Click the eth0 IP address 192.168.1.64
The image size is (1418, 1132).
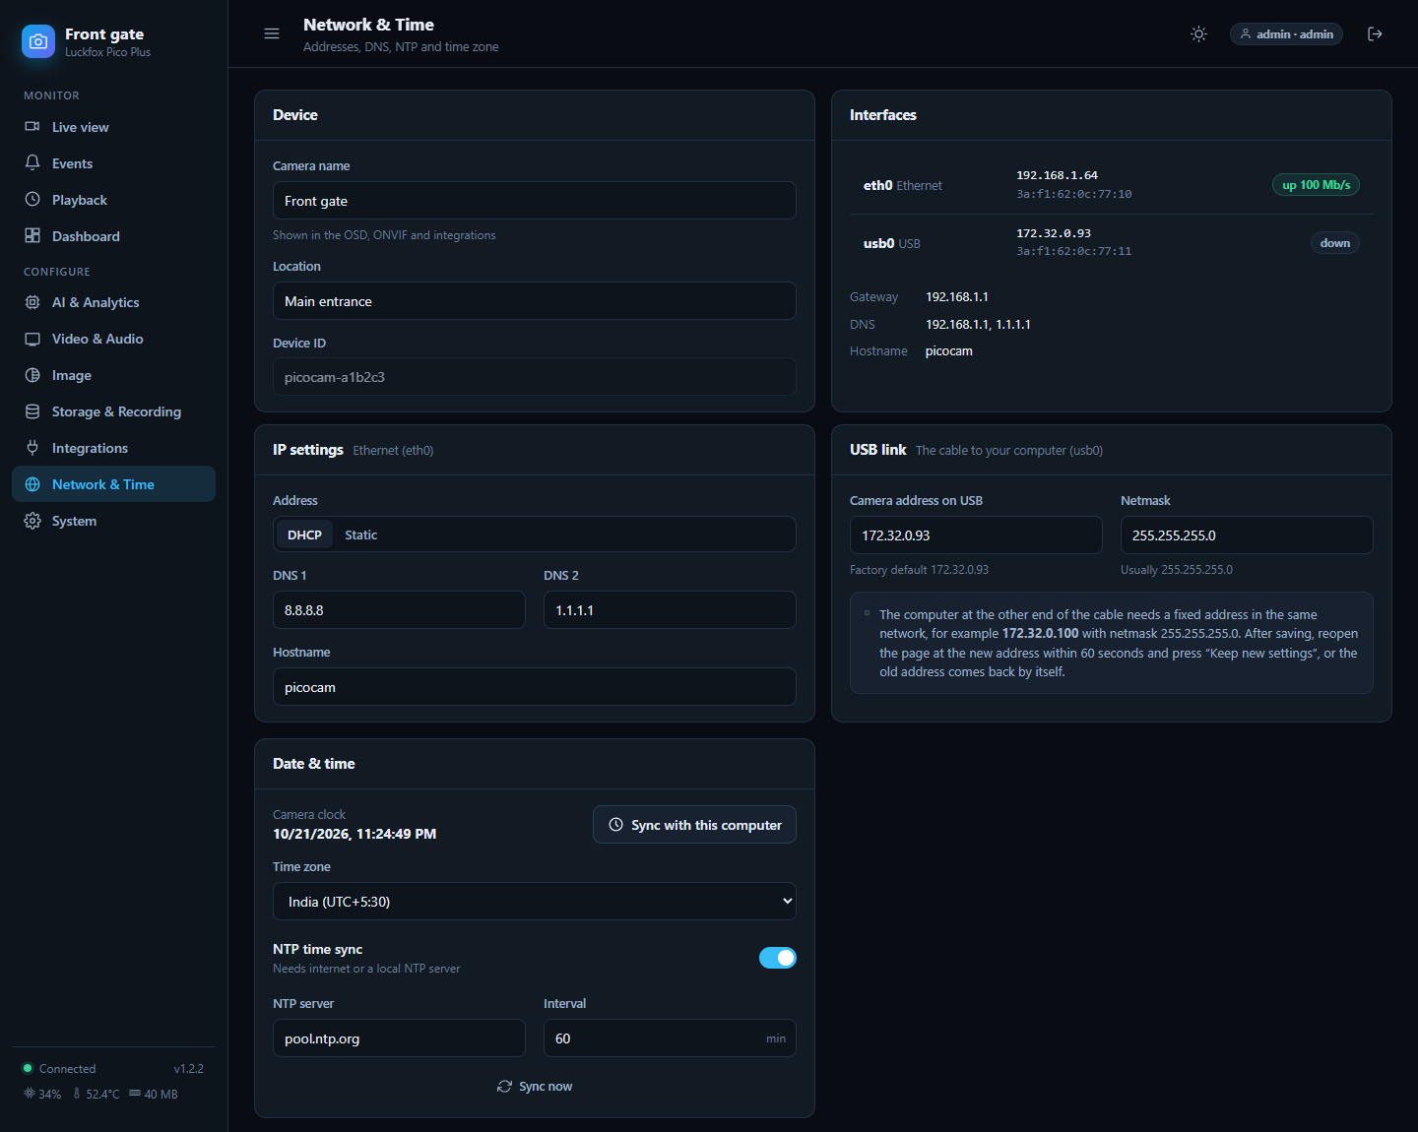1057,175
